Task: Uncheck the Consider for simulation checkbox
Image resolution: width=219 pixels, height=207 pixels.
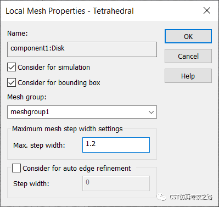Action: pyautogui.click(x=12, y=67)
